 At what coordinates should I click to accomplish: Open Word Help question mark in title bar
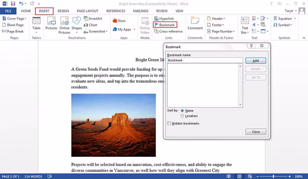[x=271, y=3]
